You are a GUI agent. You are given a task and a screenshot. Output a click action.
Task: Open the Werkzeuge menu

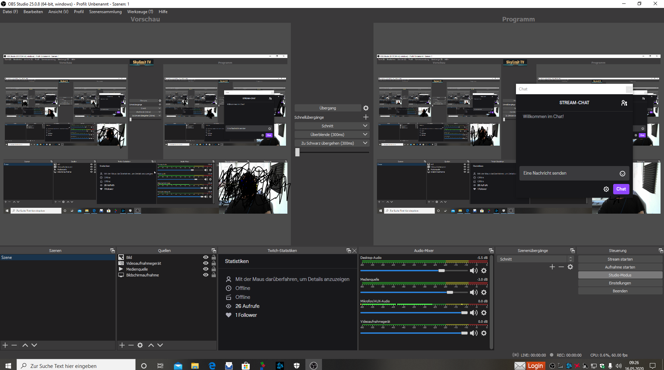[x=140, y=12]
